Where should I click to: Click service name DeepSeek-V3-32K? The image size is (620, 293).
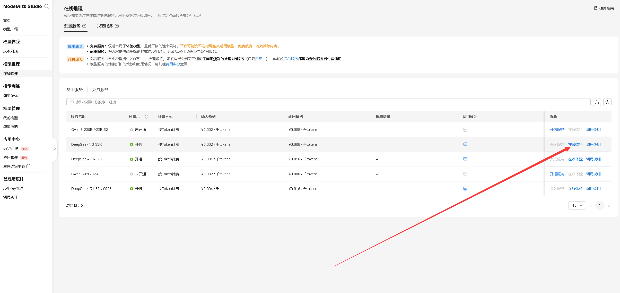(86, 144)
